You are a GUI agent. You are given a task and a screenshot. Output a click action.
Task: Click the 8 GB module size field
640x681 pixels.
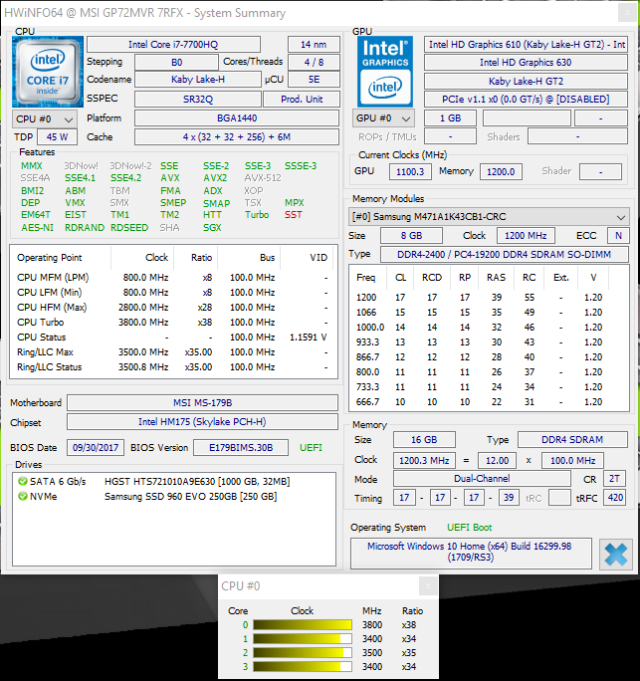[x=411, y=235]
